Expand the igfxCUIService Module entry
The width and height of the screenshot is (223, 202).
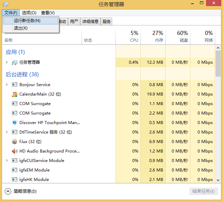(7, 161)
